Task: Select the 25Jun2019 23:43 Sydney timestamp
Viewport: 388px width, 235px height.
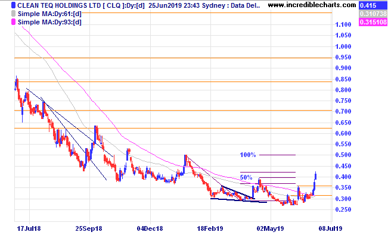Action: (187, 5)
